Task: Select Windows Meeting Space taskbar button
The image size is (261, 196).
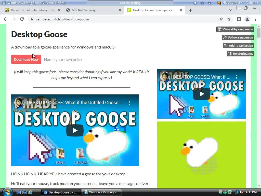Action: [x=102, y=192]
